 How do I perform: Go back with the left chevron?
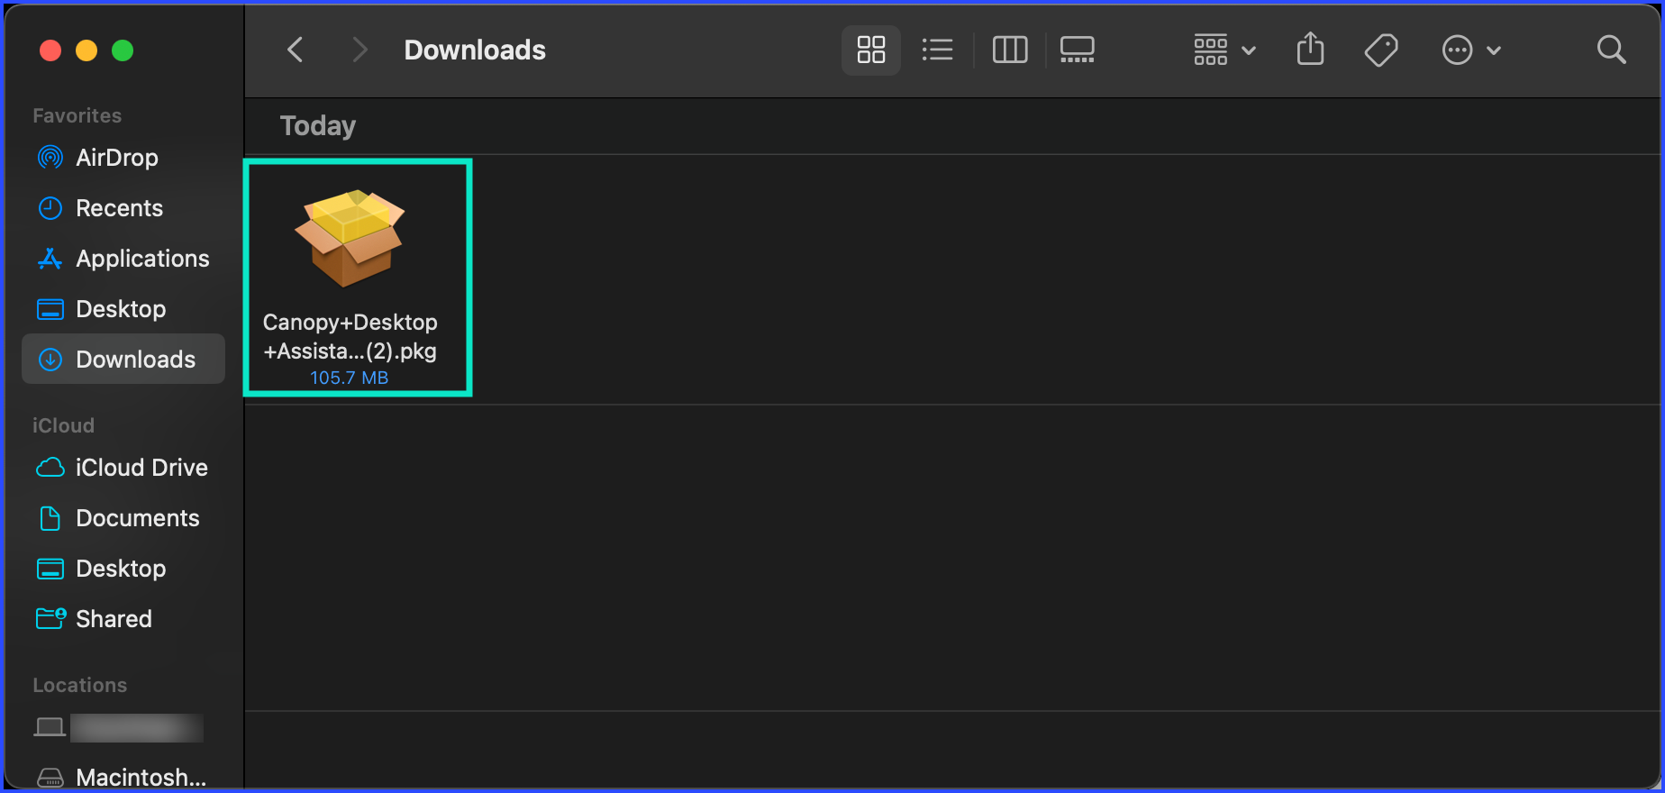tap(295, 50)
